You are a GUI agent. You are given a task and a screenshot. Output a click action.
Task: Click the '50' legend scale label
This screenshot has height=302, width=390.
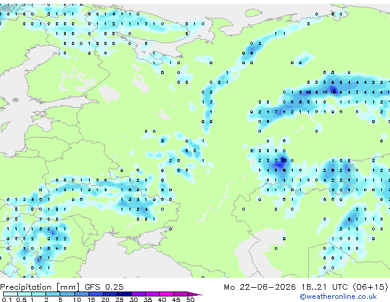191,300
